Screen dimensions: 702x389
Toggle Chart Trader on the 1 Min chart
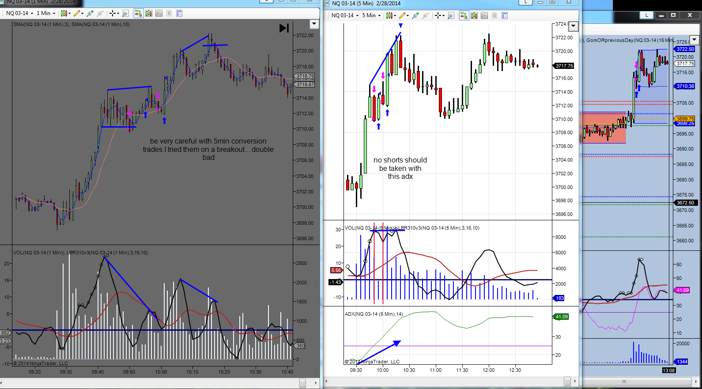138,13
